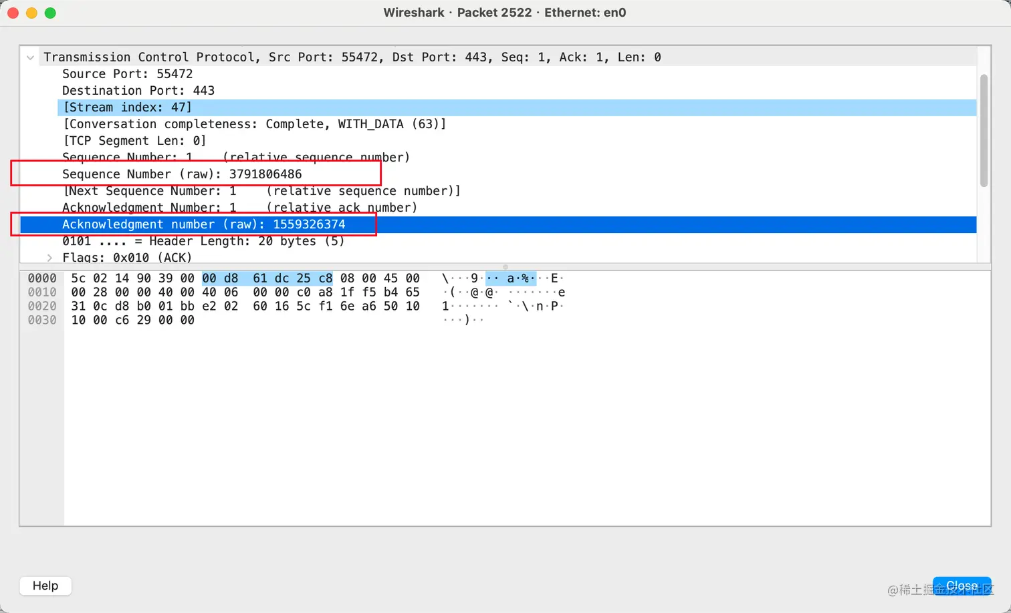Click hex offset 0030 in byte pane
This screenshot has width=1011, height=613.
42,321
